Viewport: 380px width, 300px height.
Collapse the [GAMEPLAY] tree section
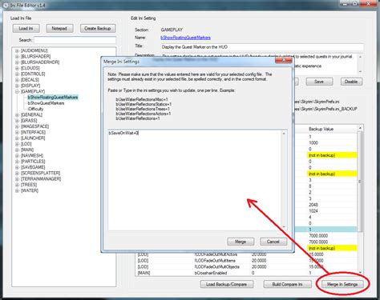pyautogui.click(x=17, y=91)
